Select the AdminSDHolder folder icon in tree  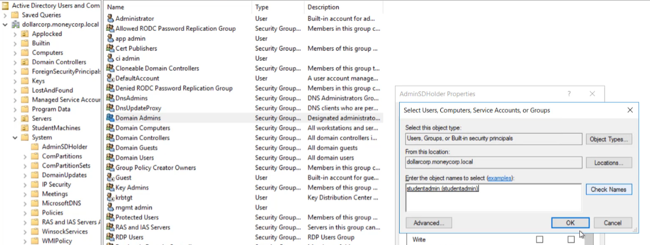click(35, 147)
